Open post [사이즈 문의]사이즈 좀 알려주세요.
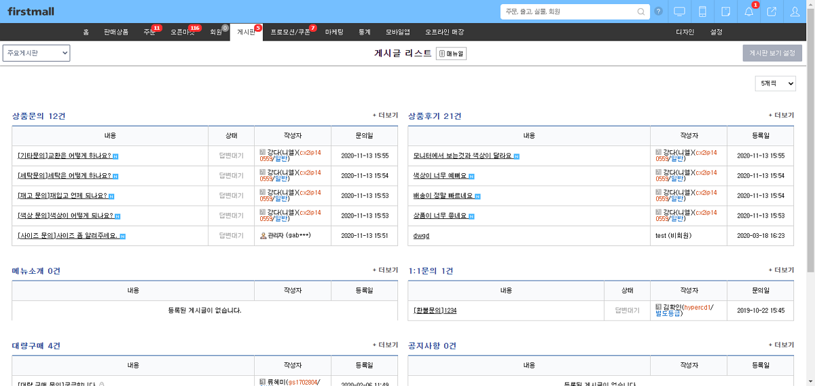 (x=68, y=236)
